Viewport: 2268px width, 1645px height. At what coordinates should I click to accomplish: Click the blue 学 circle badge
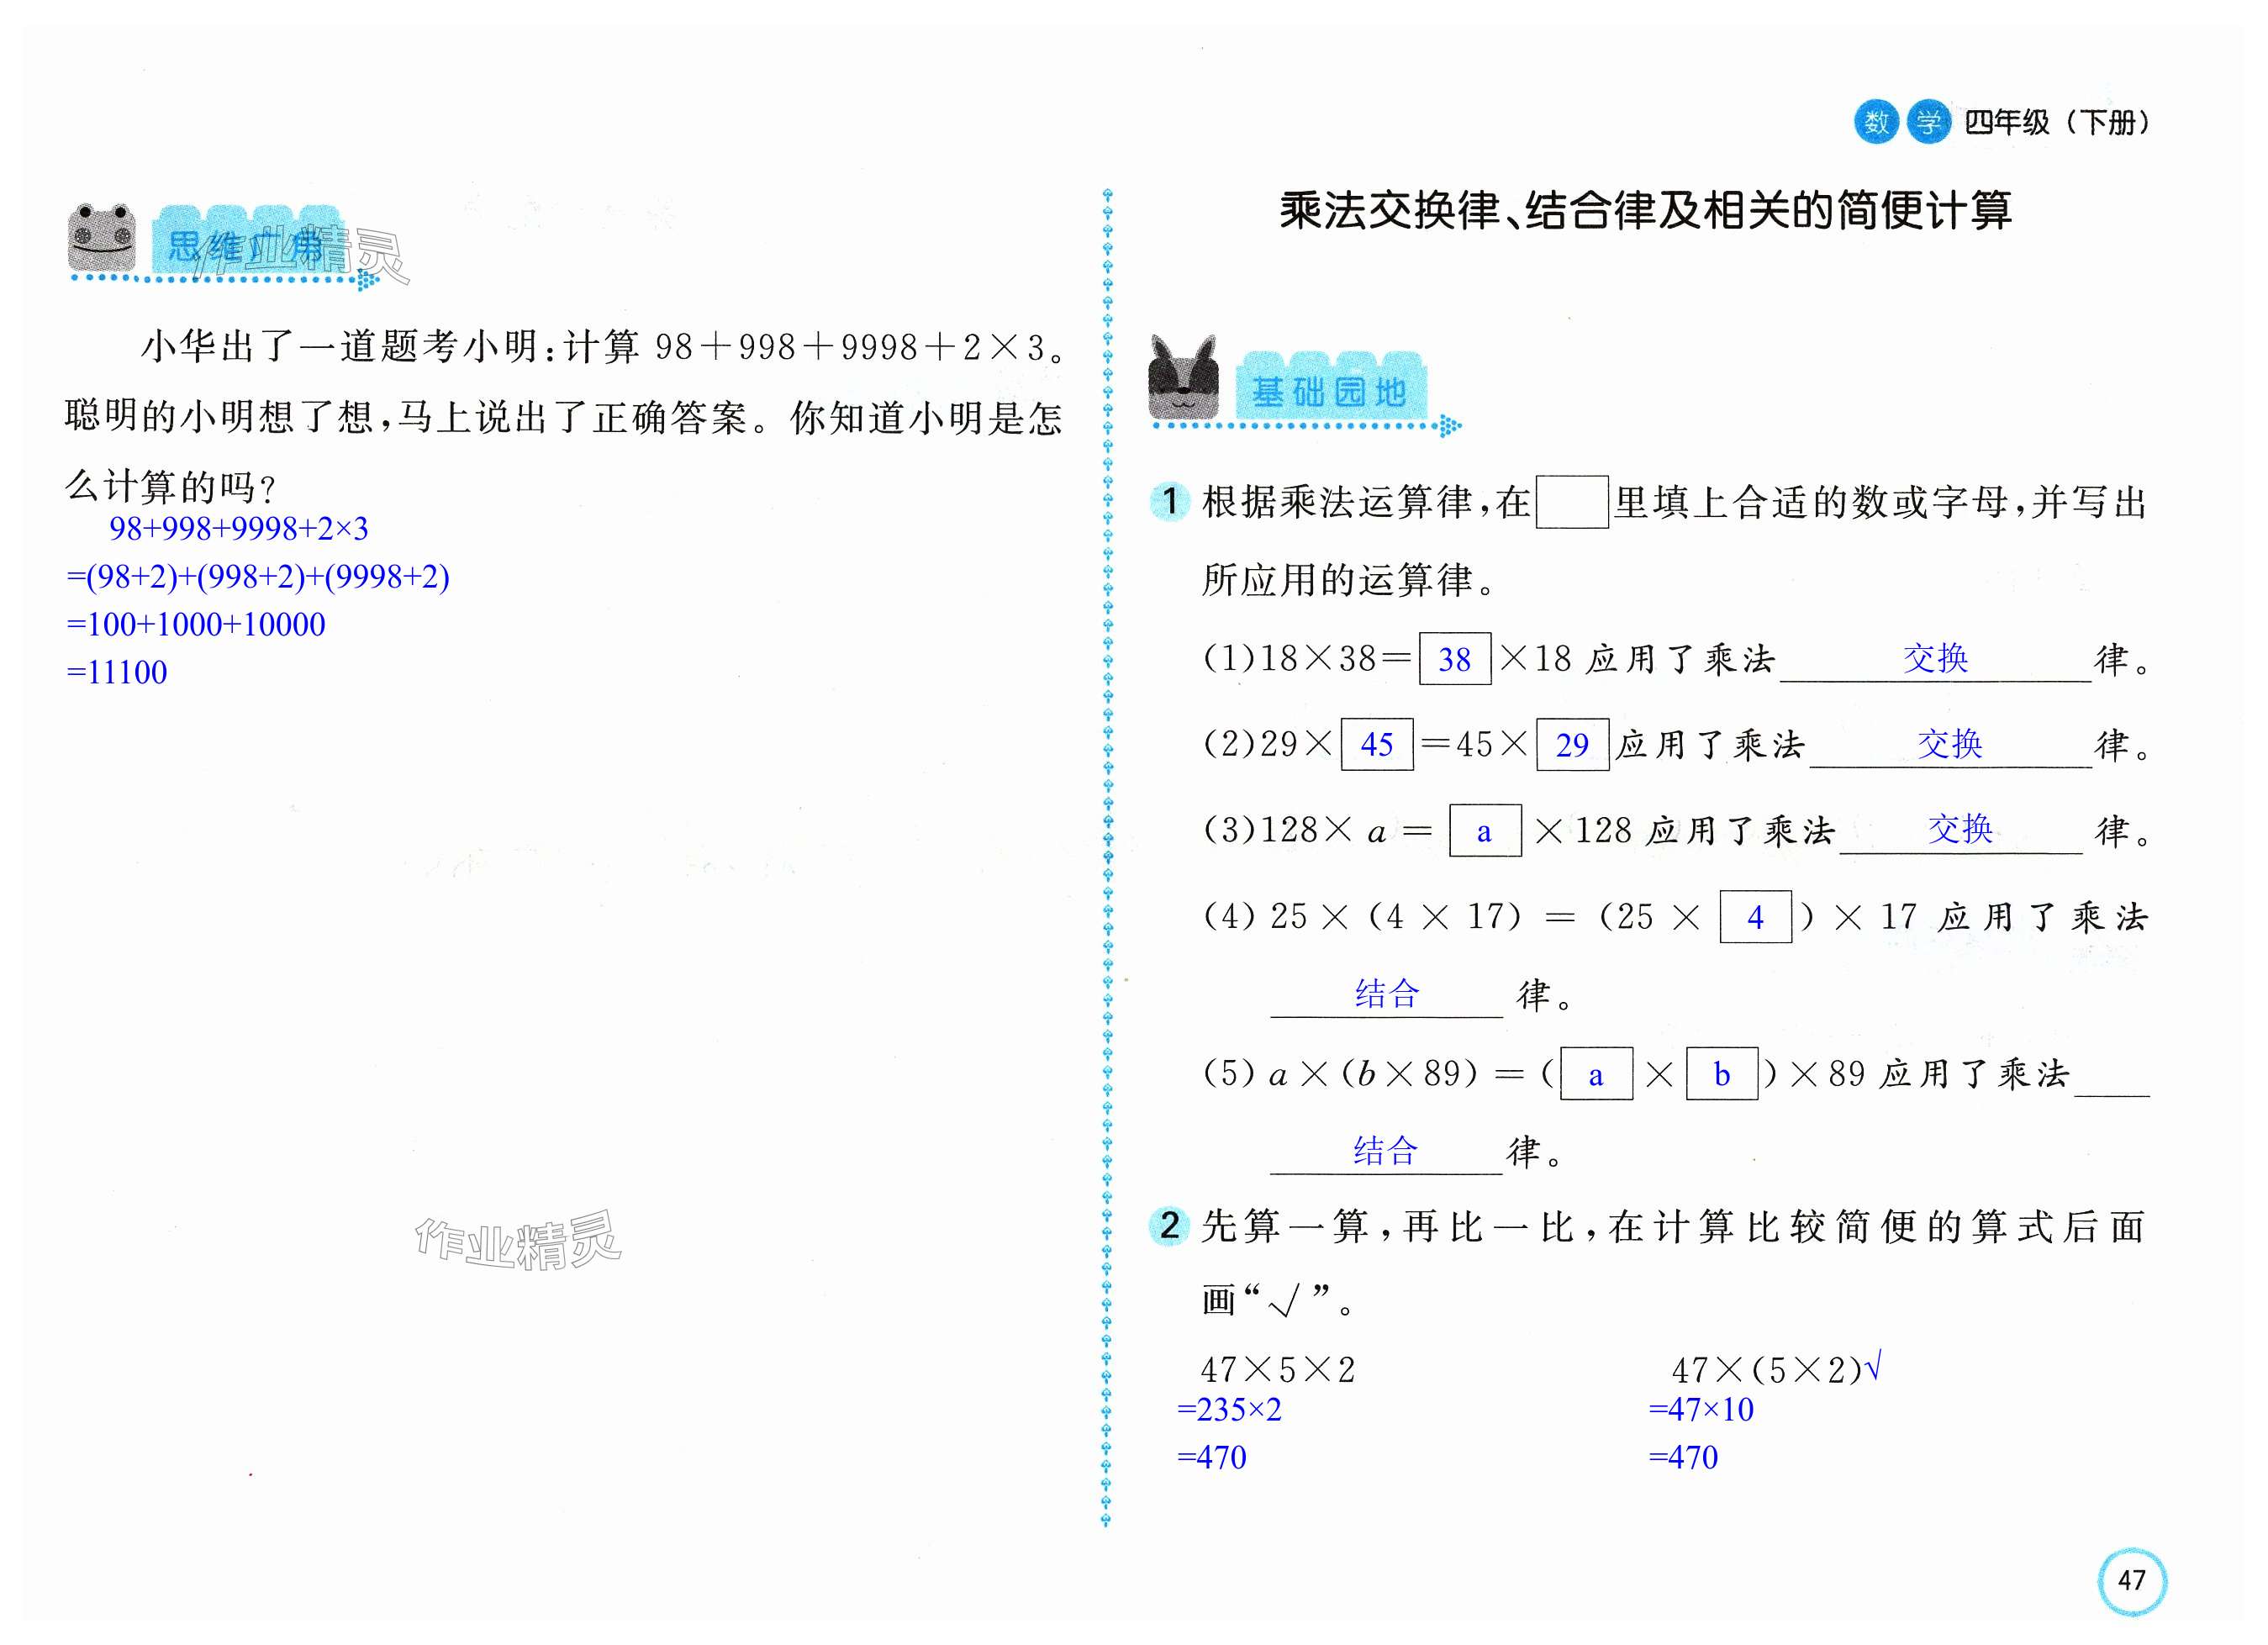point(1928,122)
